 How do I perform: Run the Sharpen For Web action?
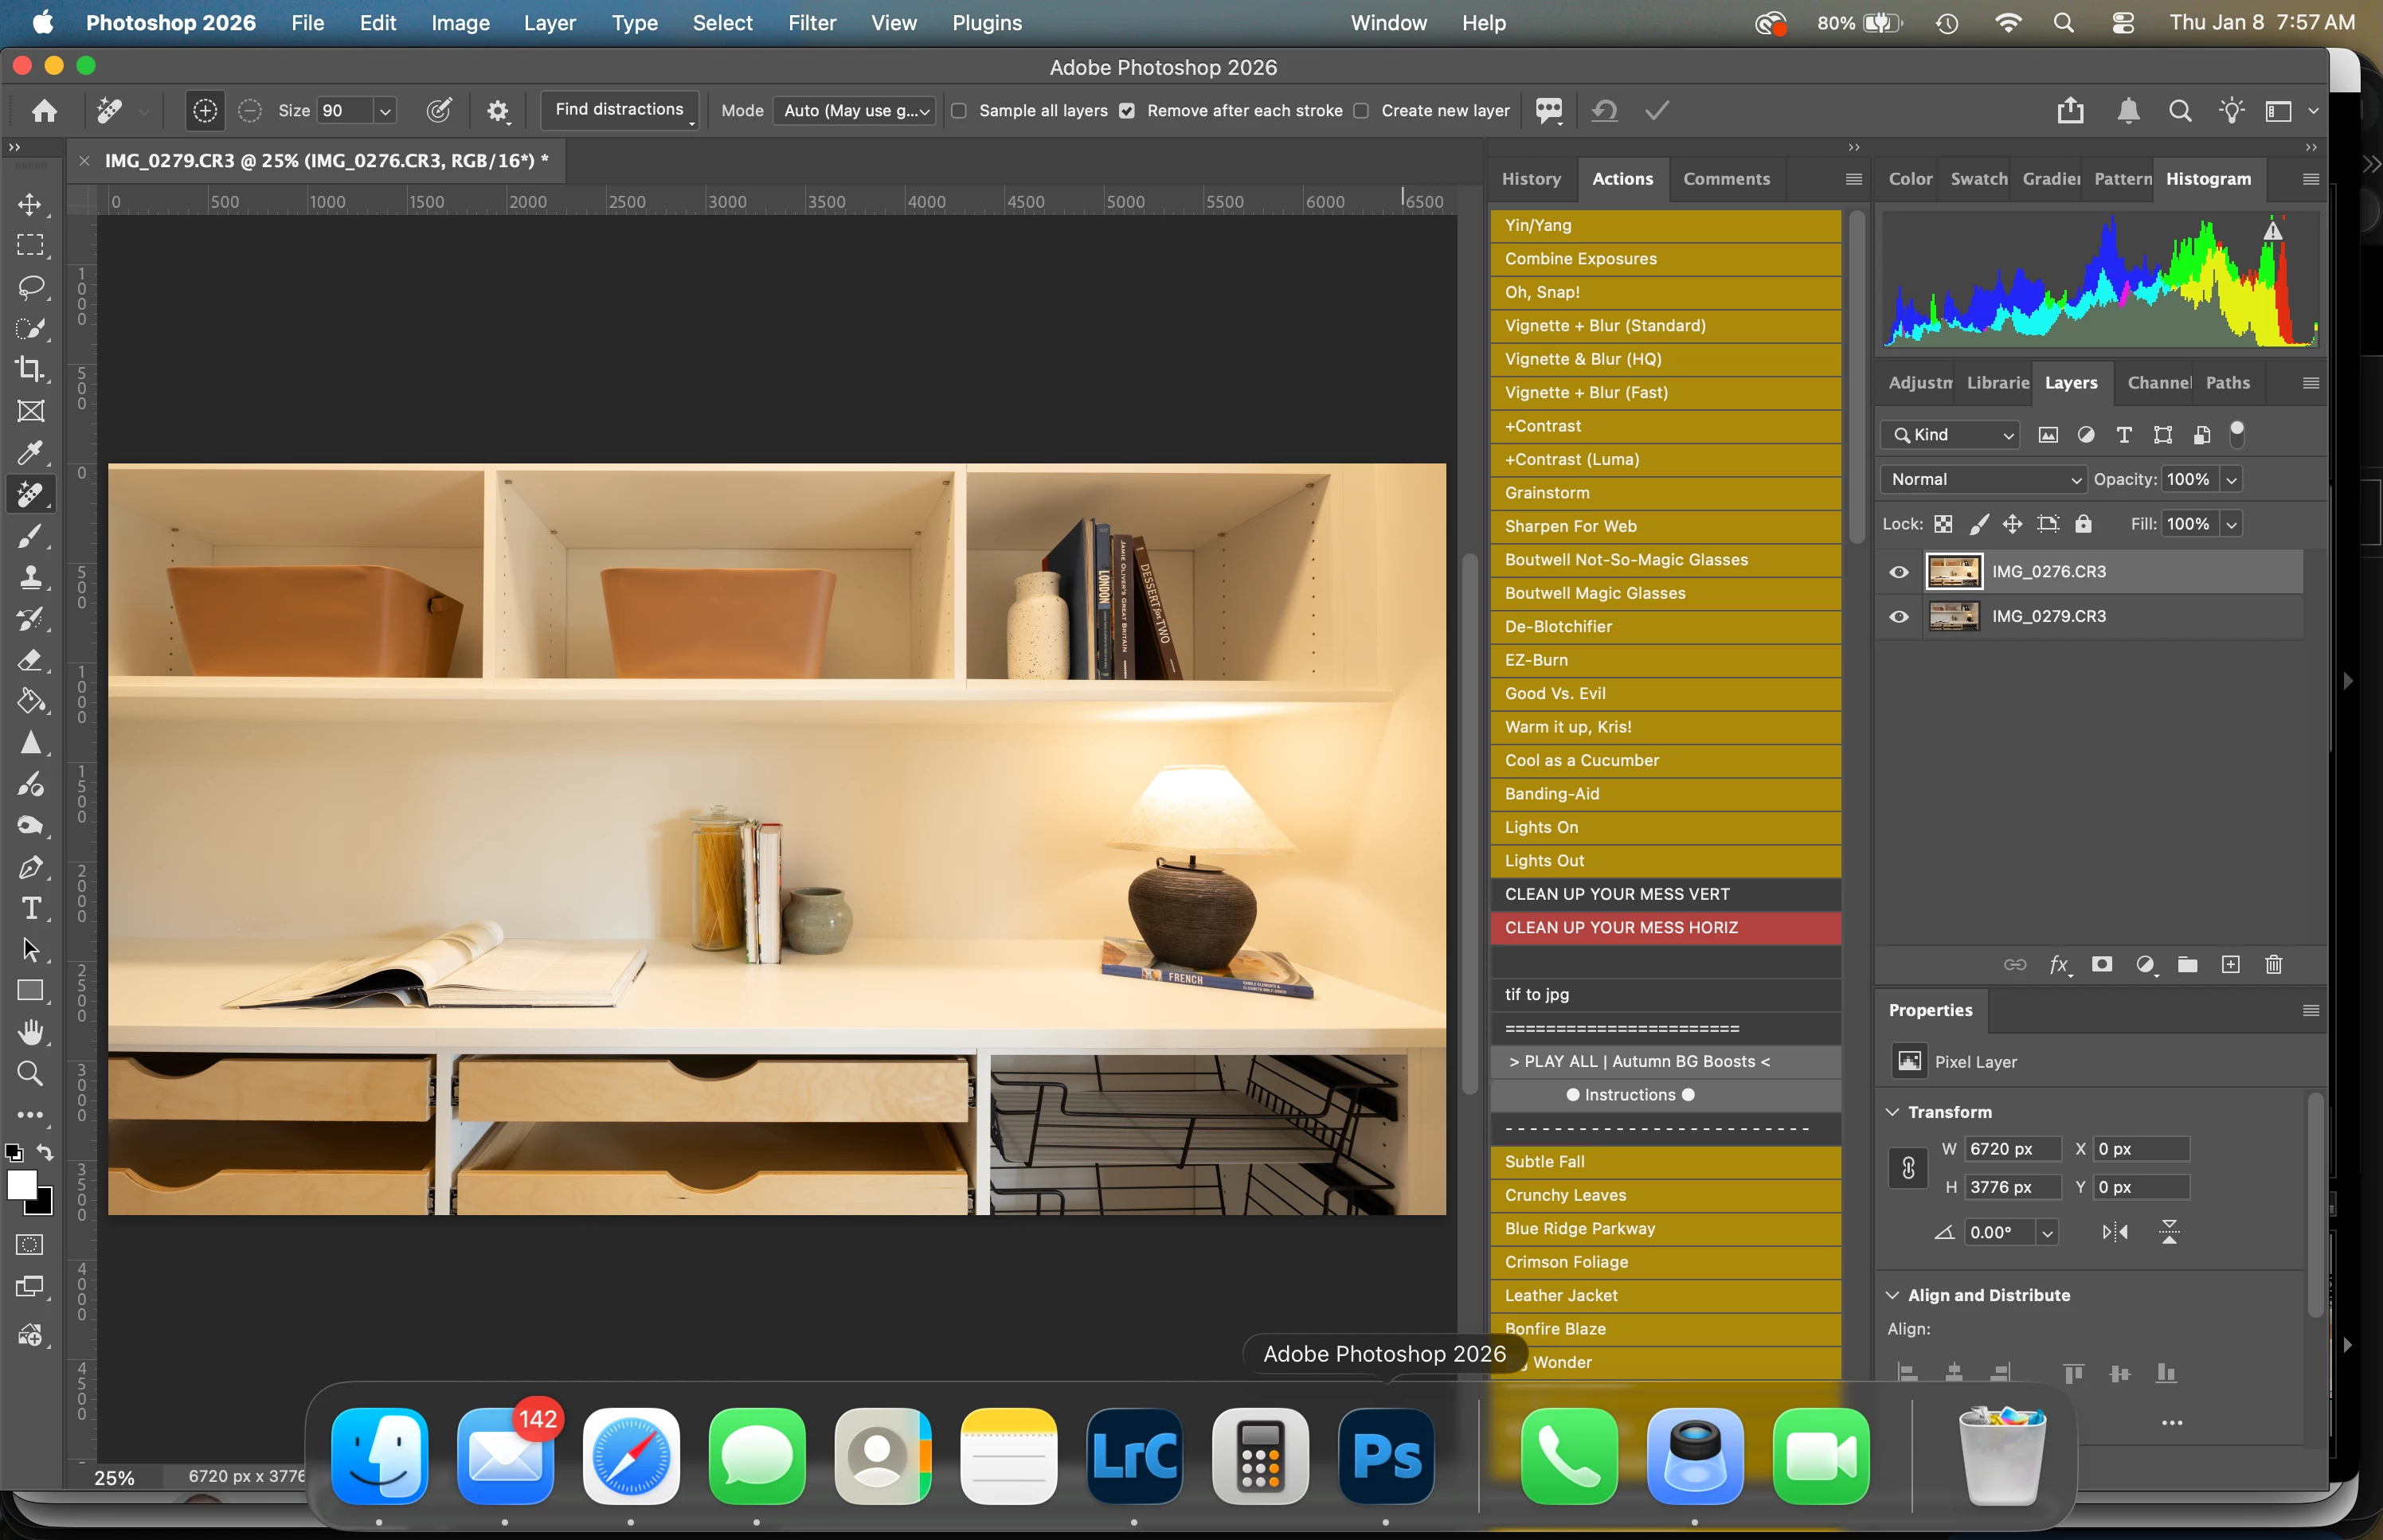[1665, 526]
